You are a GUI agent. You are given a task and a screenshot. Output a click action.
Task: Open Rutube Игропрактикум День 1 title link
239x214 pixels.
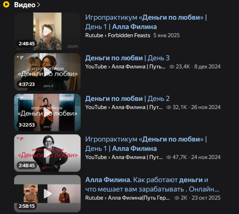(x=146, y=22)
